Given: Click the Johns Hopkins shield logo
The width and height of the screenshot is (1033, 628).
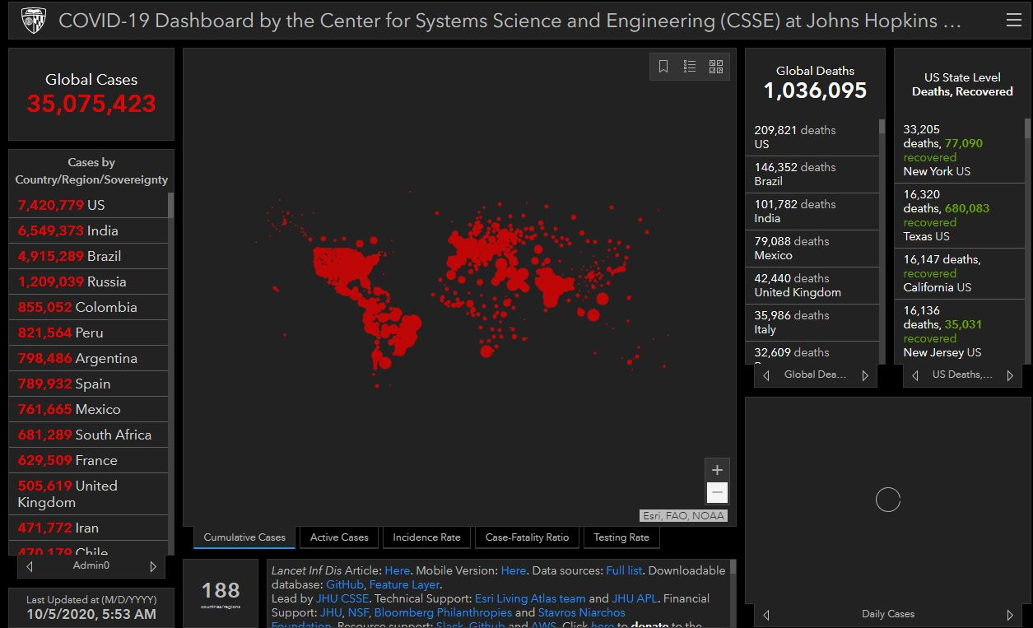Looking at the screenshot, I should (34, 21).
